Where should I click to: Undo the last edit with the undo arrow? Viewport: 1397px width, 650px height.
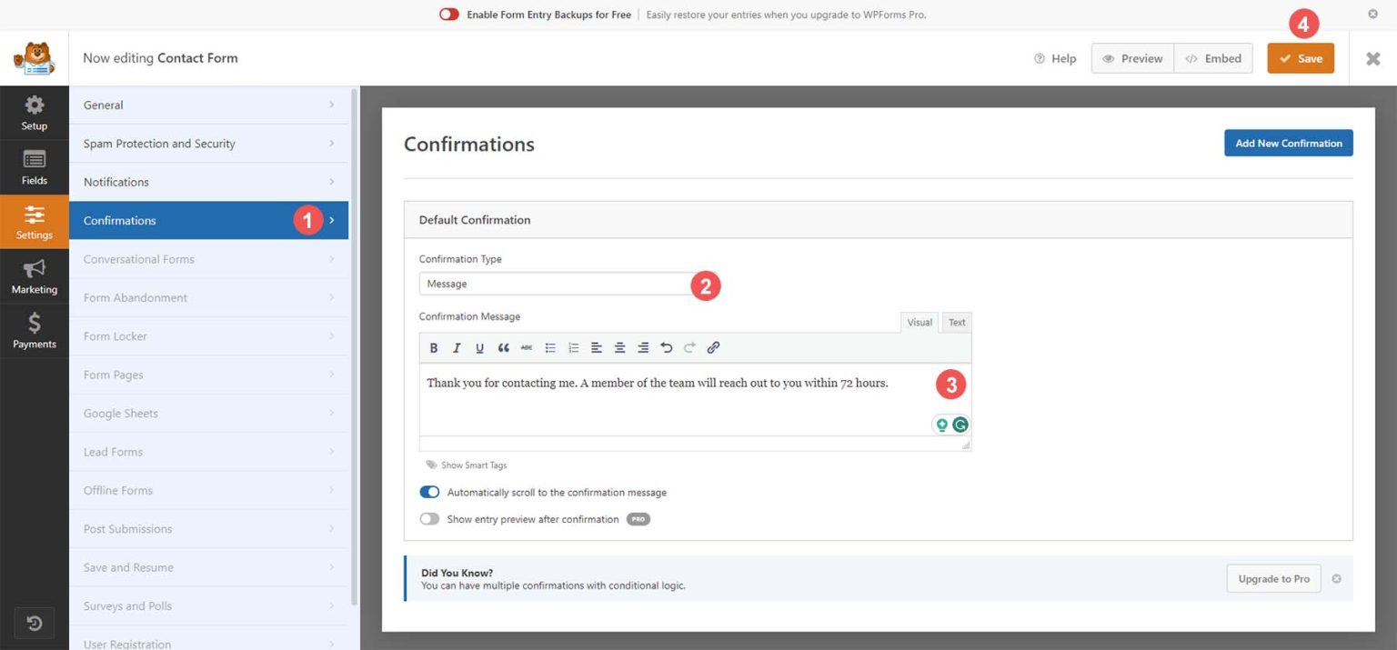[x=666, y=347]
